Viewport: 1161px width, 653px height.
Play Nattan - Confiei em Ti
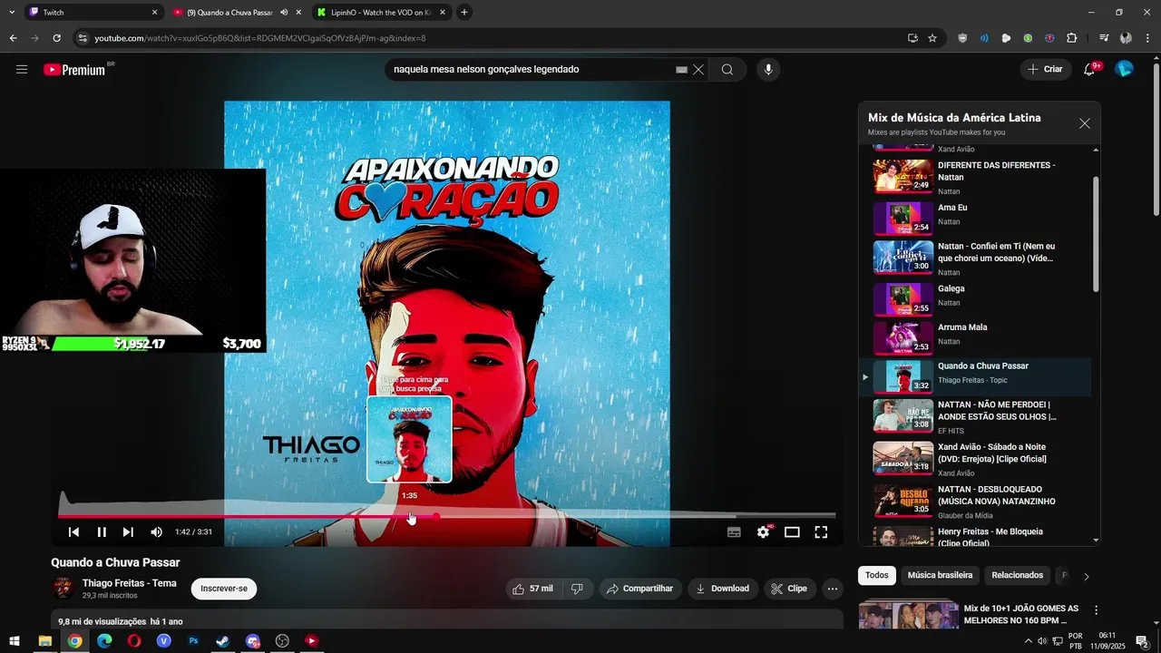(975, 258)
